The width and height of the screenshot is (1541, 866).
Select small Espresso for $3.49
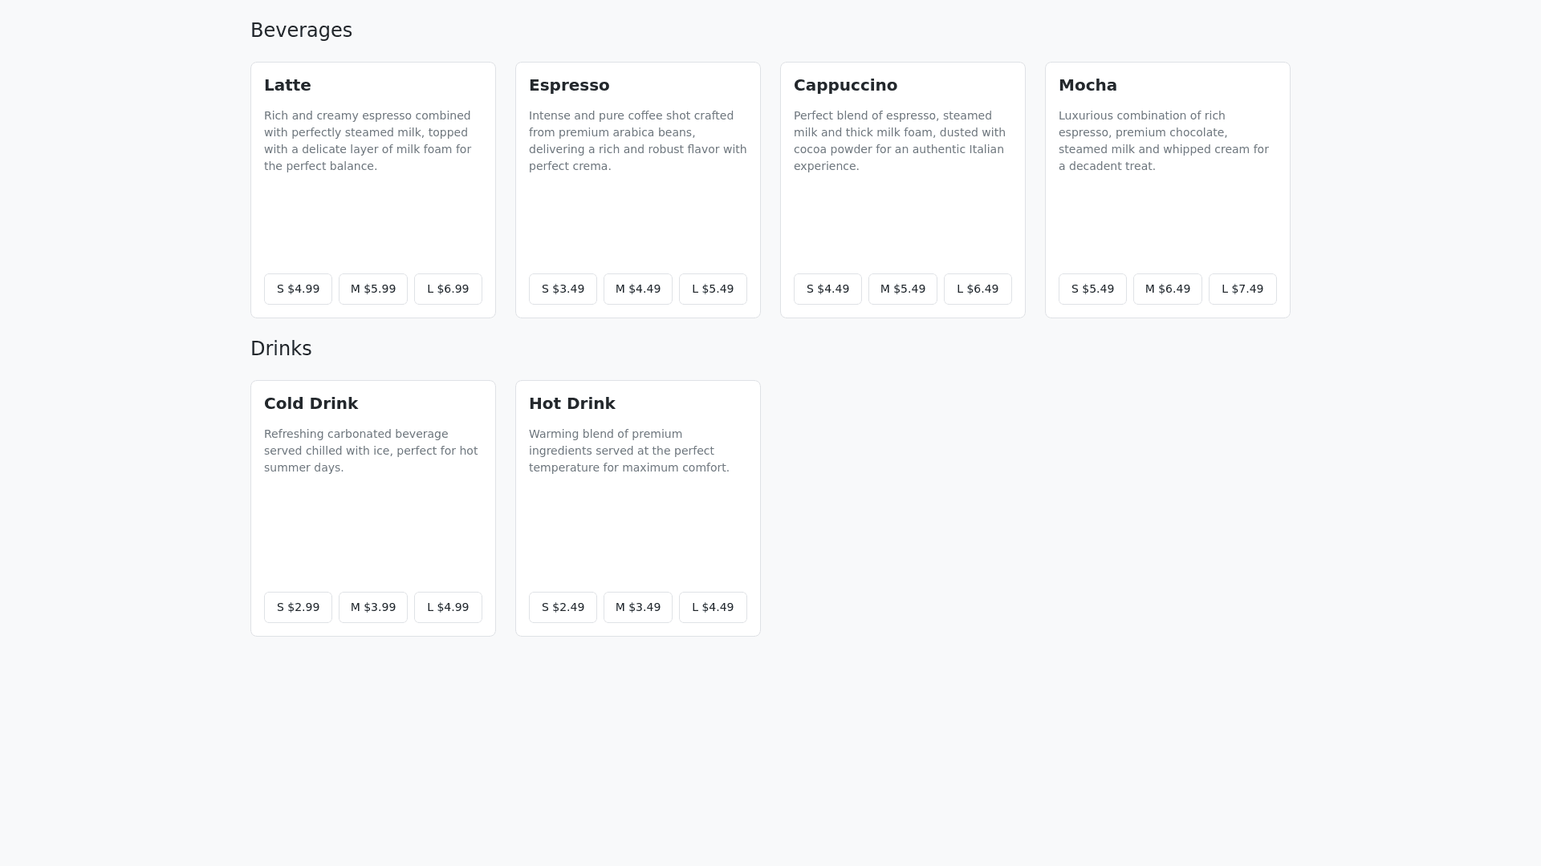pos(563,289)
